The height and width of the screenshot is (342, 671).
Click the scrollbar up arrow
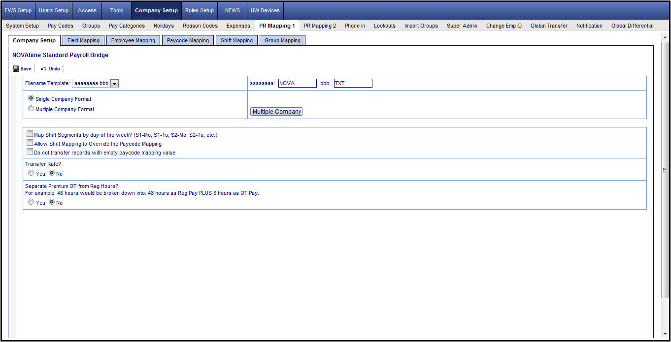(x=665, y=37)
